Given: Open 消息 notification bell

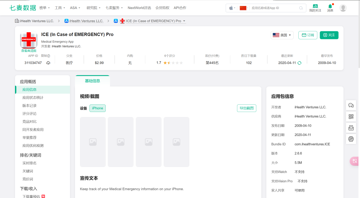Looking at the screenshot, I should (x=330, y=6).
